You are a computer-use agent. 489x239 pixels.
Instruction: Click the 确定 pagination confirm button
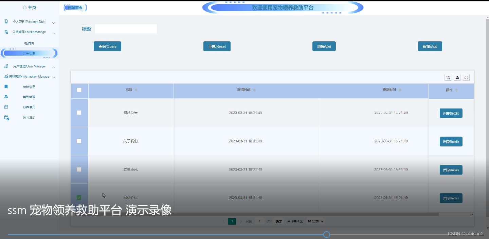(279, 221)
